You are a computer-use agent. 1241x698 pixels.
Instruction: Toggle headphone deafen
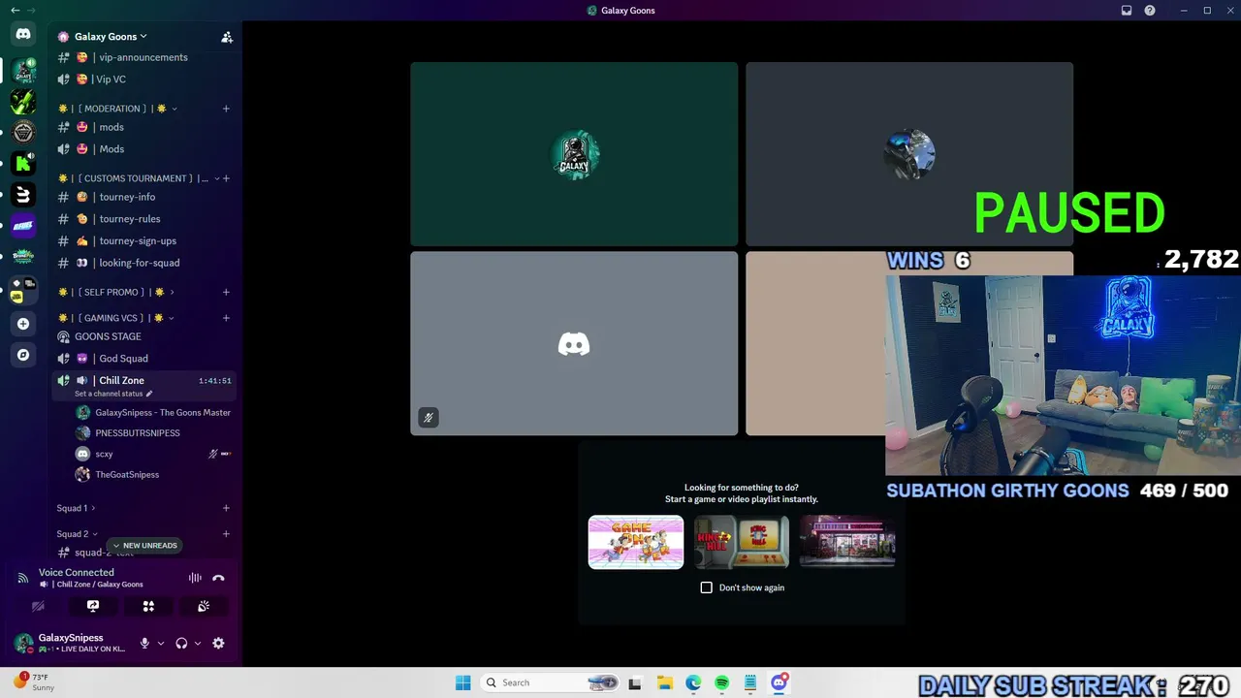tap(181, 643)
